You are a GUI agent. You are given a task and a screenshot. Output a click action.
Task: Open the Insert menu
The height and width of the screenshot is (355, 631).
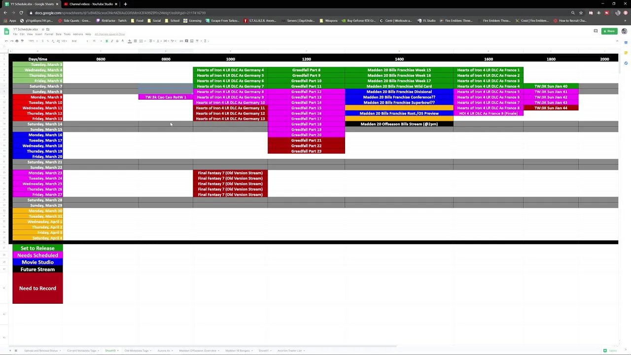click(x=38, y=34)
